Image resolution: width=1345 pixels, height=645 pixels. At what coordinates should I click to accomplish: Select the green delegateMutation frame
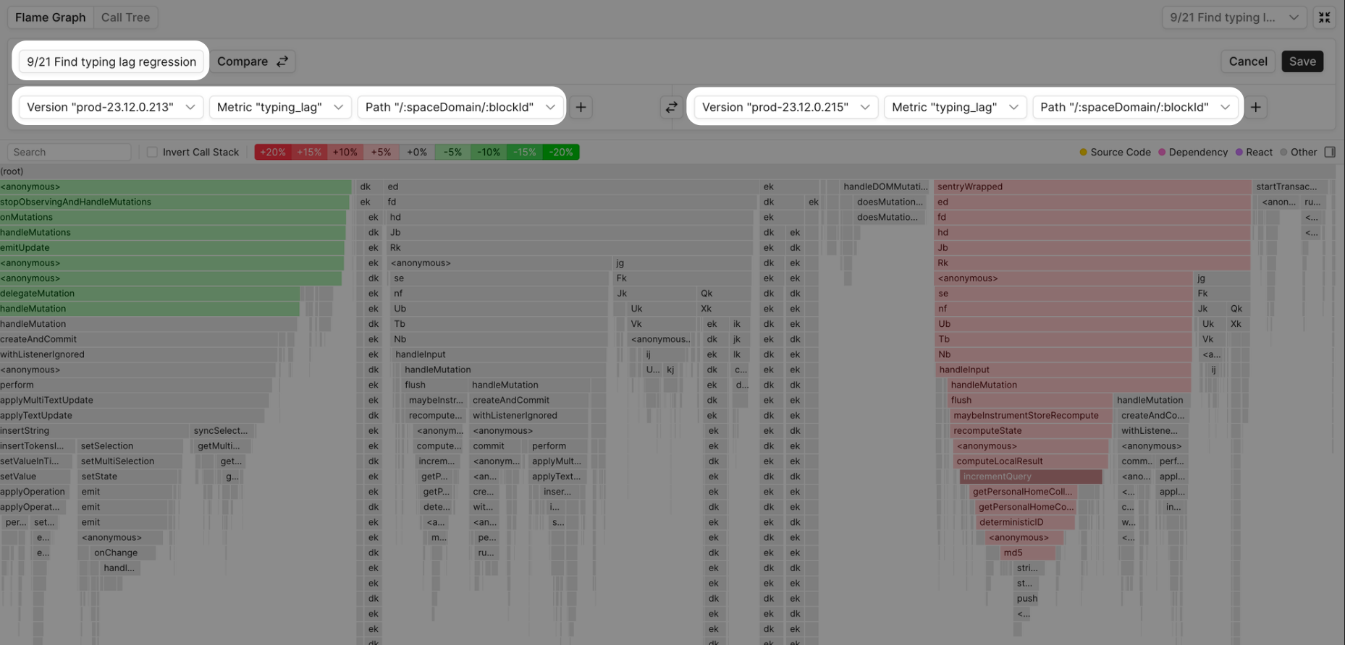(149, 293)
